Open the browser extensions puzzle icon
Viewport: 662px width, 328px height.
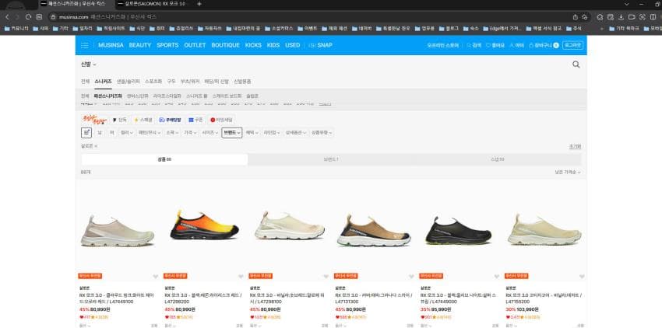pyautogui.click(x=600, y=17)
